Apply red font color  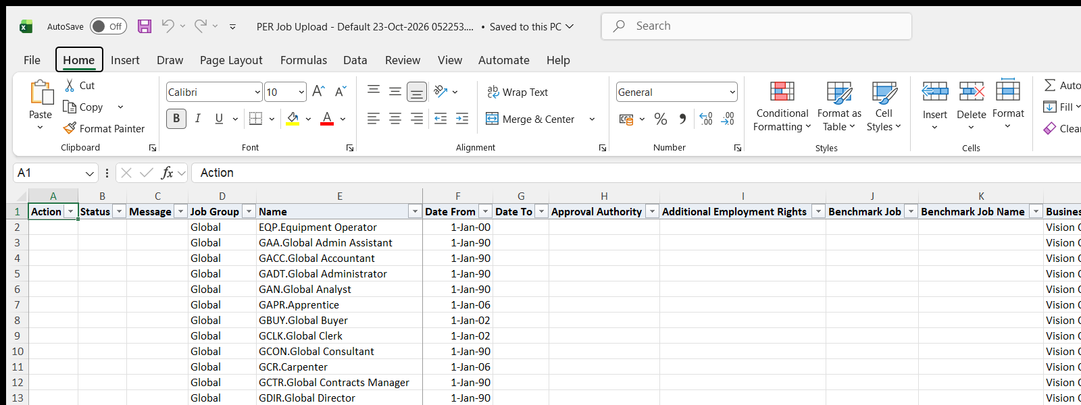click(x=327, y=119)
